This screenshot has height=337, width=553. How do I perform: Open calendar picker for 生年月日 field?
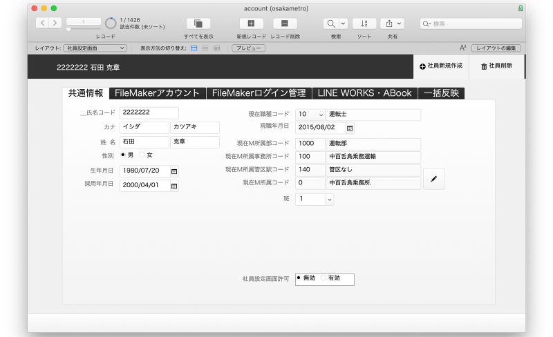pos(174,171)
